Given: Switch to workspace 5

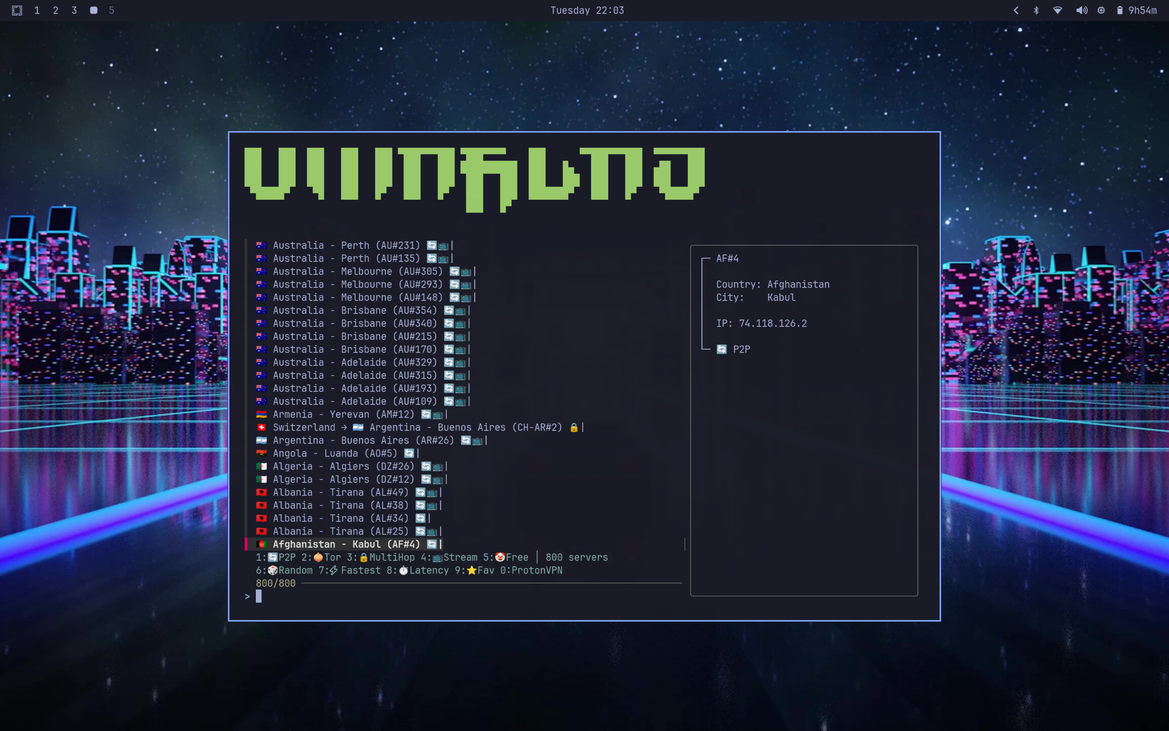Looking at the screenshot, I should (111, 10).
